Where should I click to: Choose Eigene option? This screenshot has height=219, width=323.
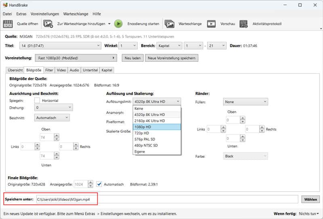click(x=157, y=152)
